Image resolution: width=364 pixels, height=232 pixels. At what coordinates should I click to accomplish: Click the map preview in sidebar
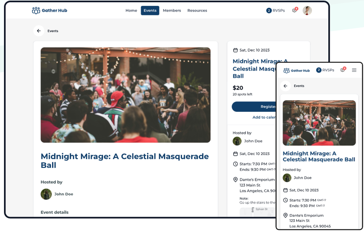tap(257, 212)
